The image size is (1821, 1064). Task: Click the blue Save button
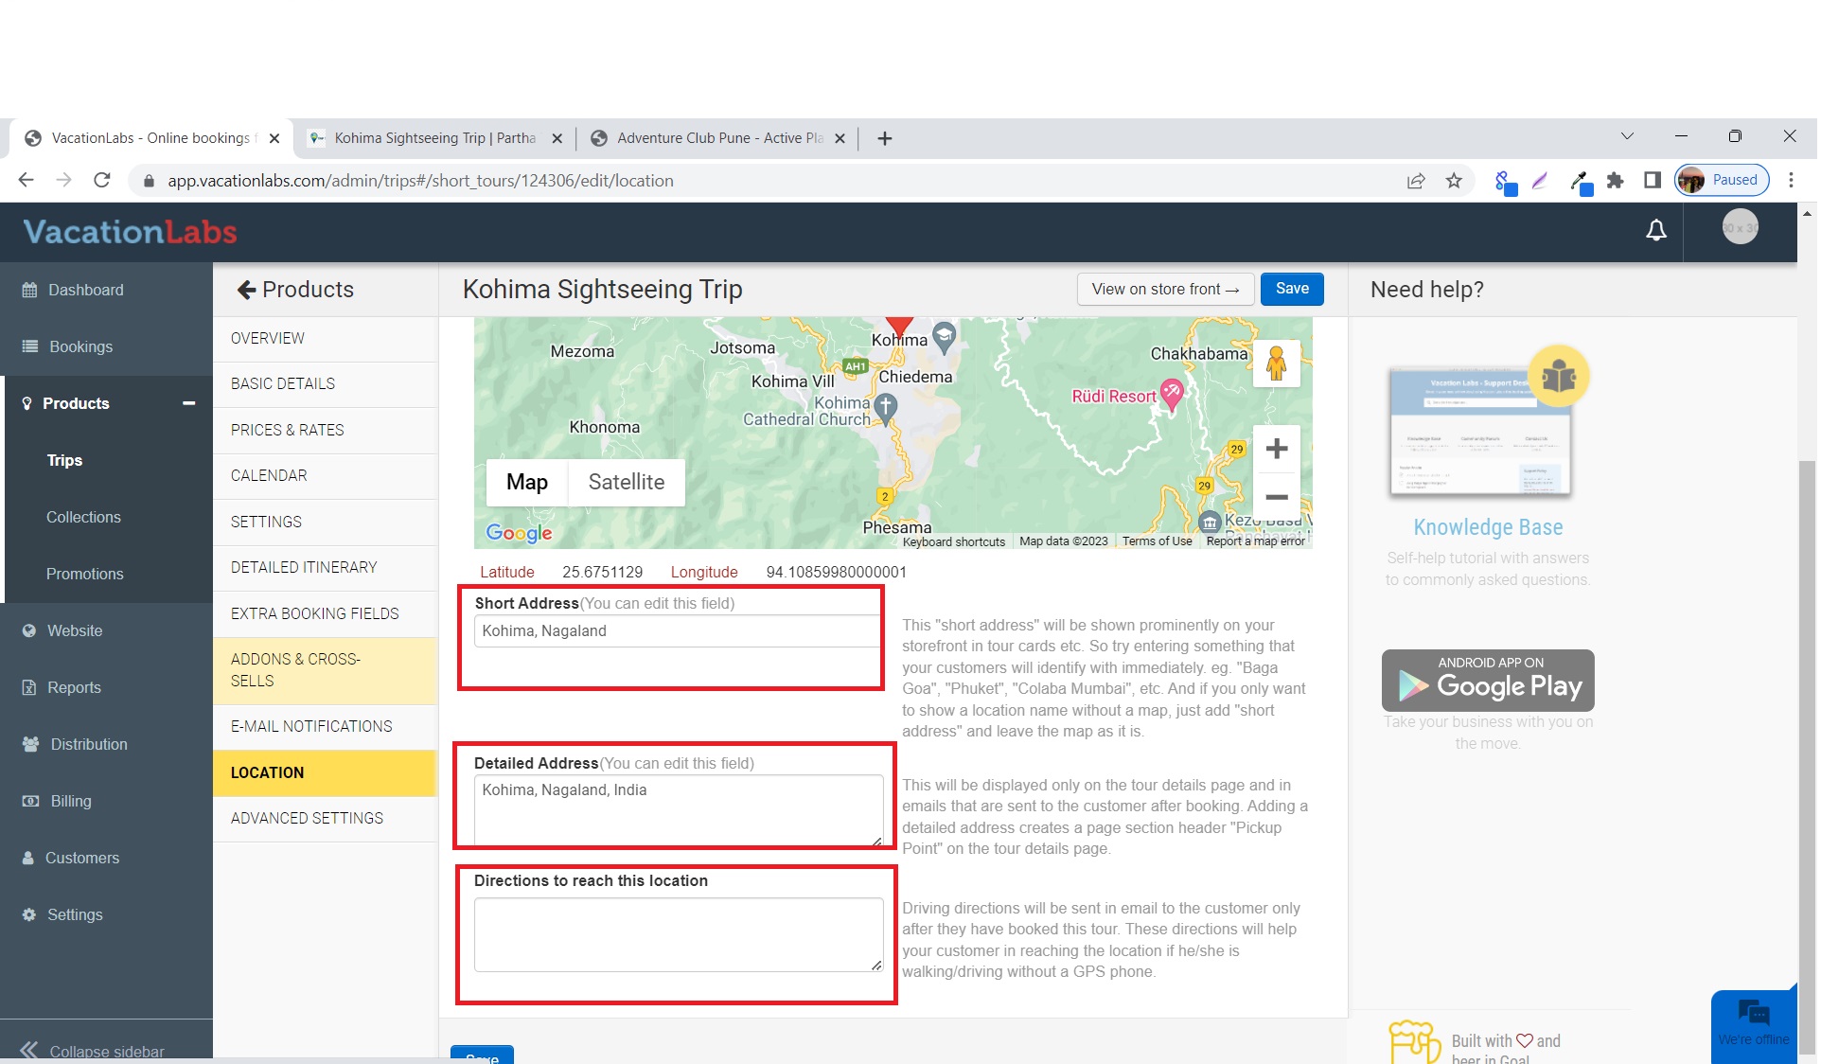[1294, 289]
